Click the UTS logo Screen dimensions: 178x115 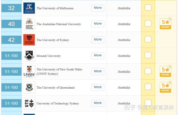pos(29,103)
